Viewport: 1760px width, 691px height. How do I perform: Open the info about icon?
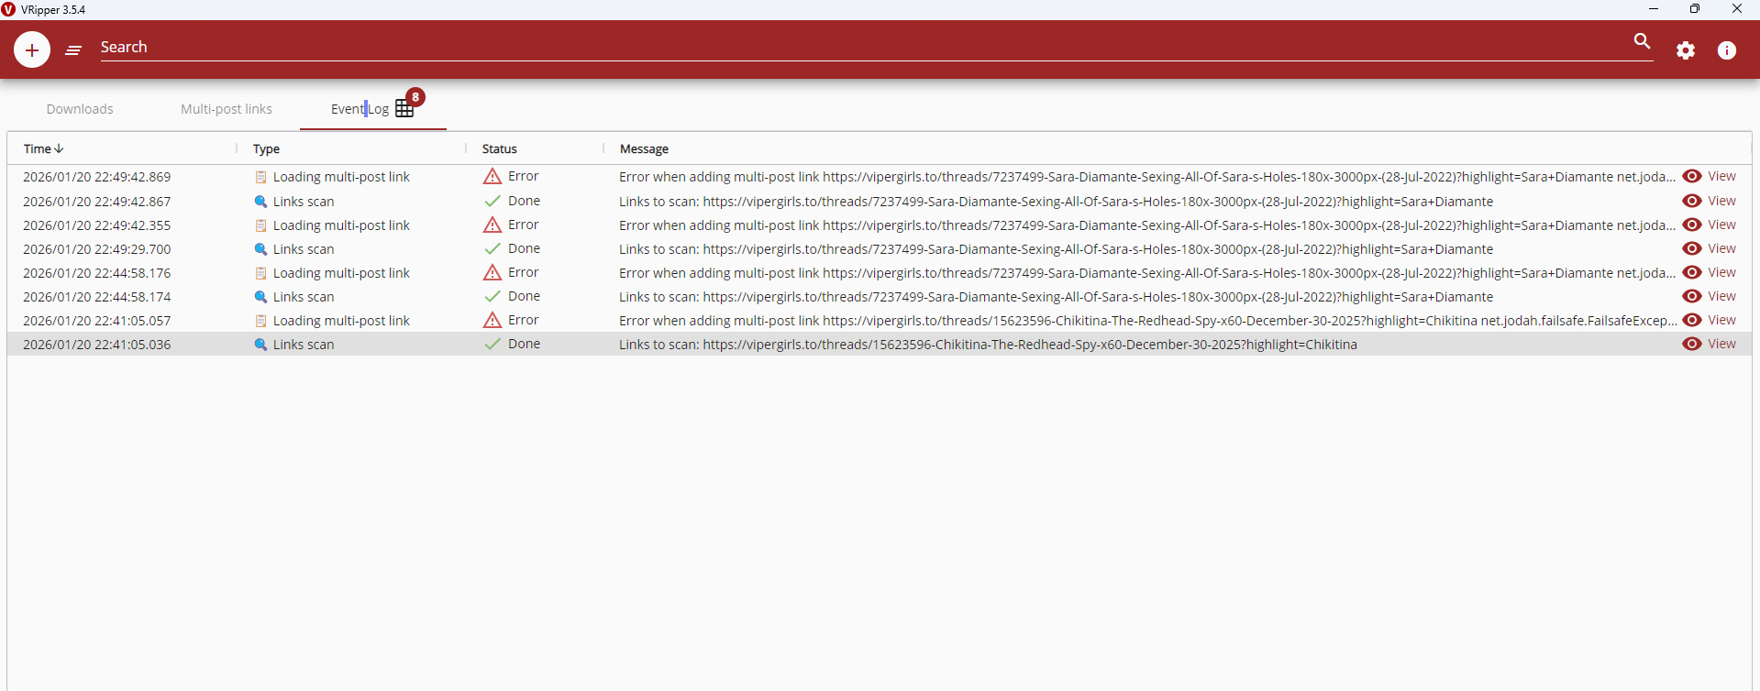tap(1727, 50)
